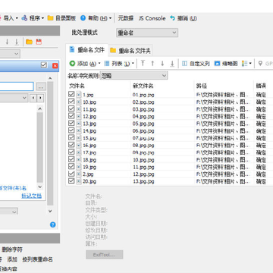The image size is (273, 273).
Task: Click the inner list vertical scrollbar
Action: [x=40, y=148]
